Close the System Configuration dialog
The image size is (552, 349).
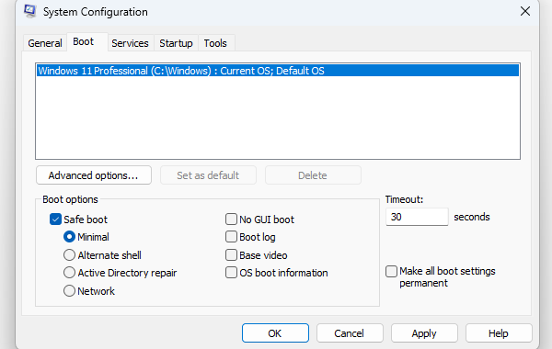point(525,11)
